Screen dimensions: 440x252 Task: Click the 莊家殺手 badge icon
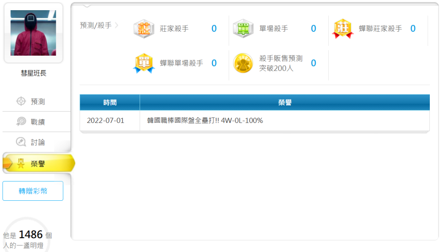[144, 28]
